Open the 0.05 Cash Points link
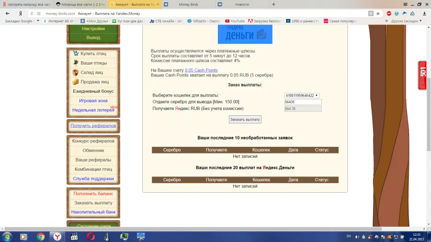This screenshot has width=431, height=242. coord(201,70)
